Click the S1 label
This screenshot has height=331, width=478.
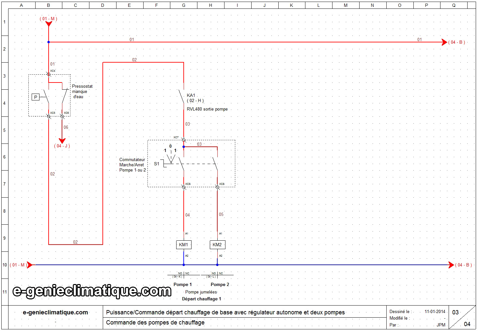point(157,164)
